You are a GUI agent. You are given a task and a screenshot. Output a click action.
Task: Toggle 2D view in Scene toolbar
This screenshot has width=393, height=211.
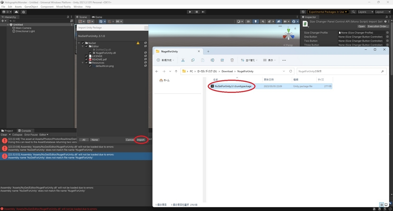(x=249, y=22)
